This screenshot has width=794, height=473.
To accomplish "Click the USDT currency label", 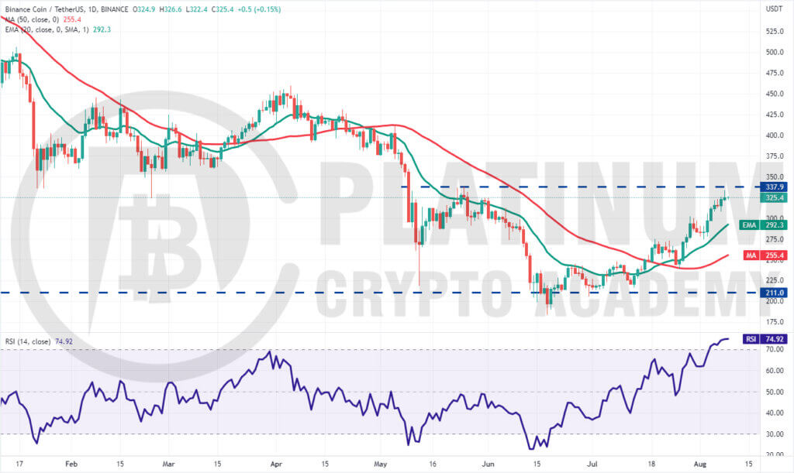I will click(x=775, y=9).
